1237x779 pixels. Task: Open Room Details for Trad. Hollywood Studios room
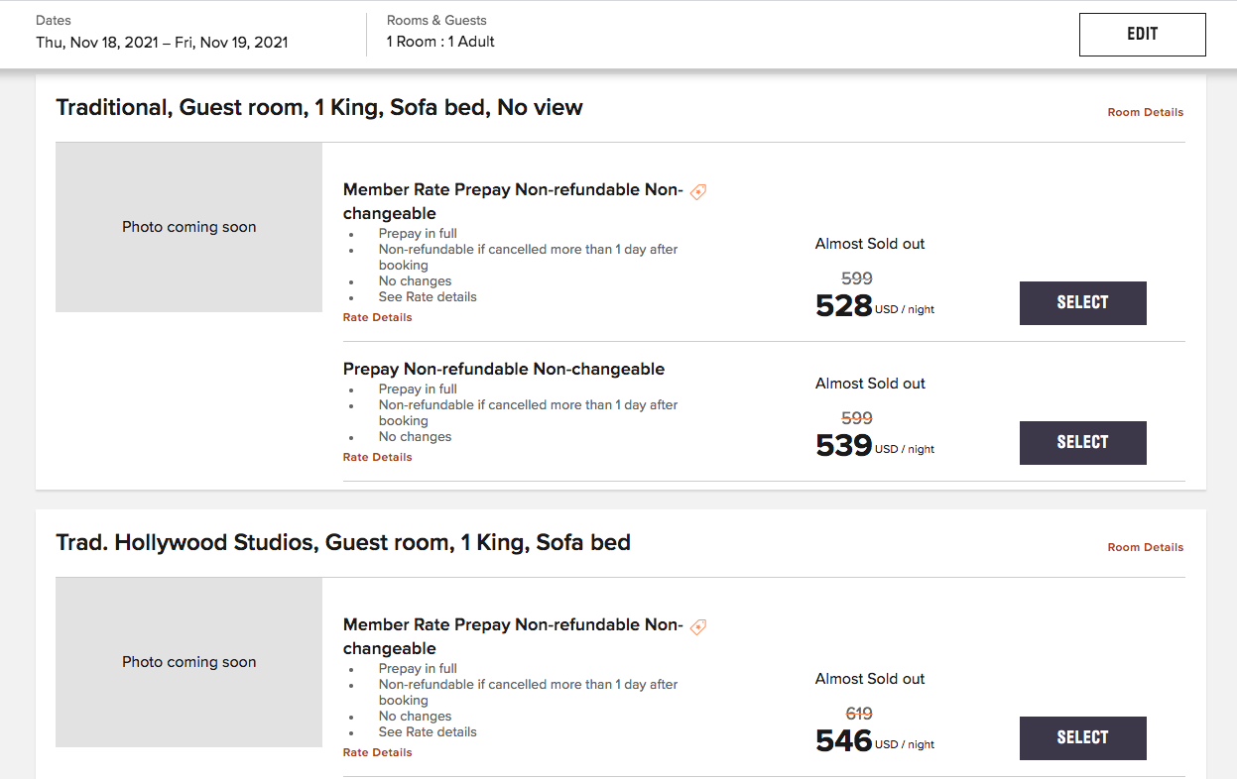pos(1145,548)
